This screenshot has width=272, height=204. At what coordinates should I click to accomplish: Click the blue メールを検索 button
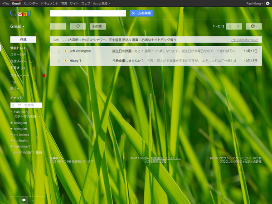pyautogui.click(x=141, y=13)
